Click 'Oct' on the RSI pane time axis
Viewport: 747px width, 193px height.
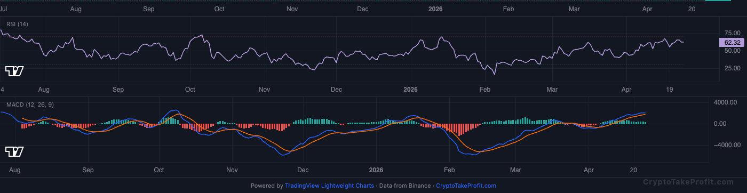pyautogui.click(x=190, y=90)
